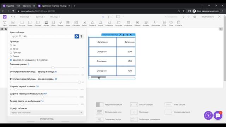Open the A / B menu item

[13, 17]
